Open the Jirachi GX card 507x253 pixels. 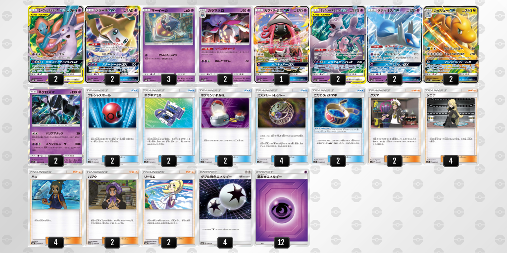112,44
